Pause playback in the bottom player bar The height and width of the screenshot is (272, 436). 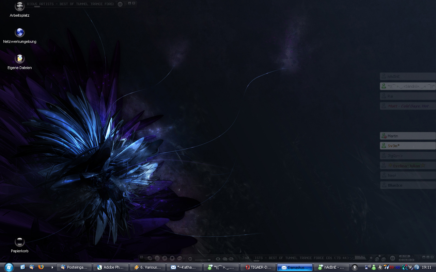[165, 258]
